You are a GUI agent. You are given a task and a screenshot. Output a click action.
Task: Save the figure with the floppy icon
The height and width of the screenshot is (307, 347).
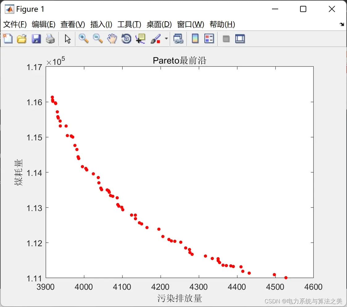tap(36, 39)
